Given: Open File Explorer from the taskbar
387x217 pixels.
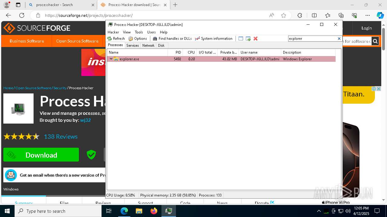Looking at the screenshot, I should (x=139, y=211).
